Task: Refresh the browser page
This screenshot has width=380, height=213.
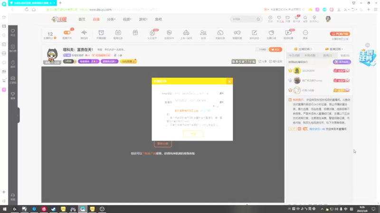Action: click(x=27, y=9)
